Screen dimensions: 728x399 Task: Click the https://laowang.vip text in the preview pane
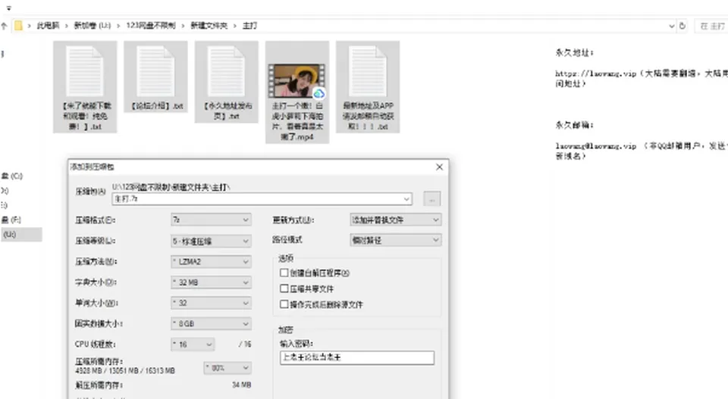(x=596, y=73)
